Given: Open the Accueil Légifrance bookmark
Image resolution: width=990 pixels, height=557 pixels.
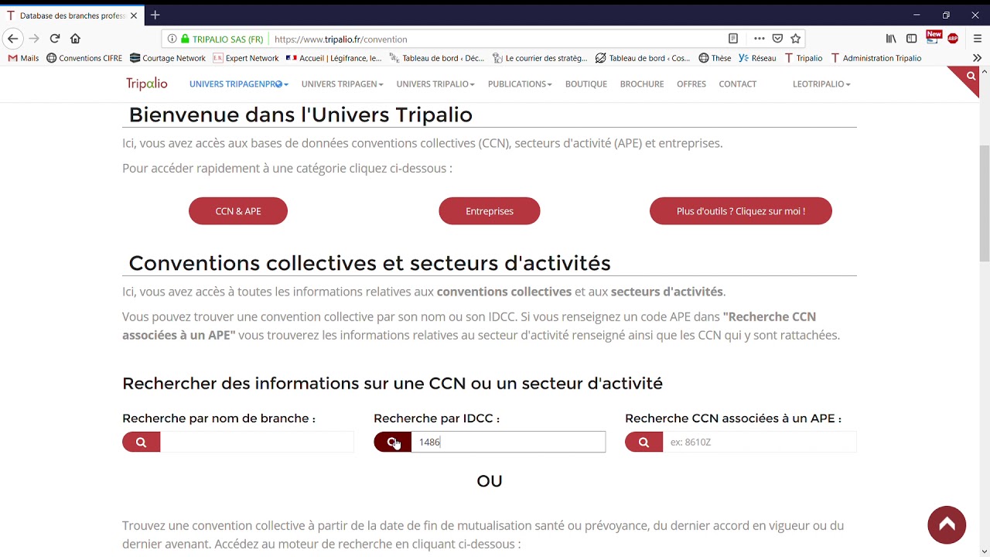Looking at the screenshot, I should [333, 58].
